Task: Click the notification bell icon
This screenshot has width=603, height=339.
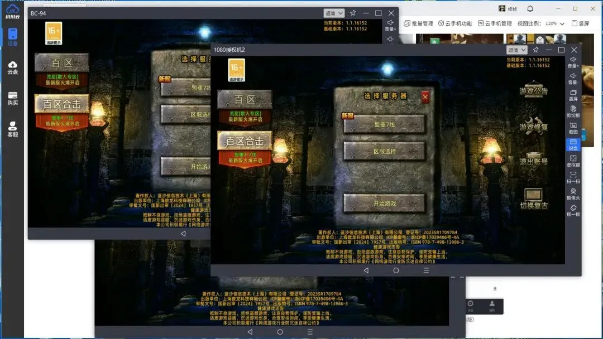Action: click(x=530, y=8)
